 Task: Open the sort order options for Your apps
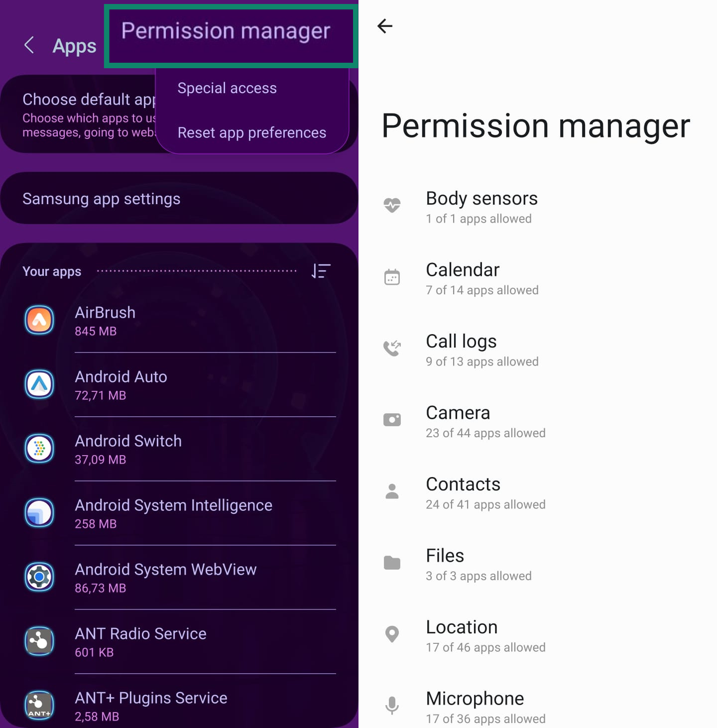click(x=321, y=271)
